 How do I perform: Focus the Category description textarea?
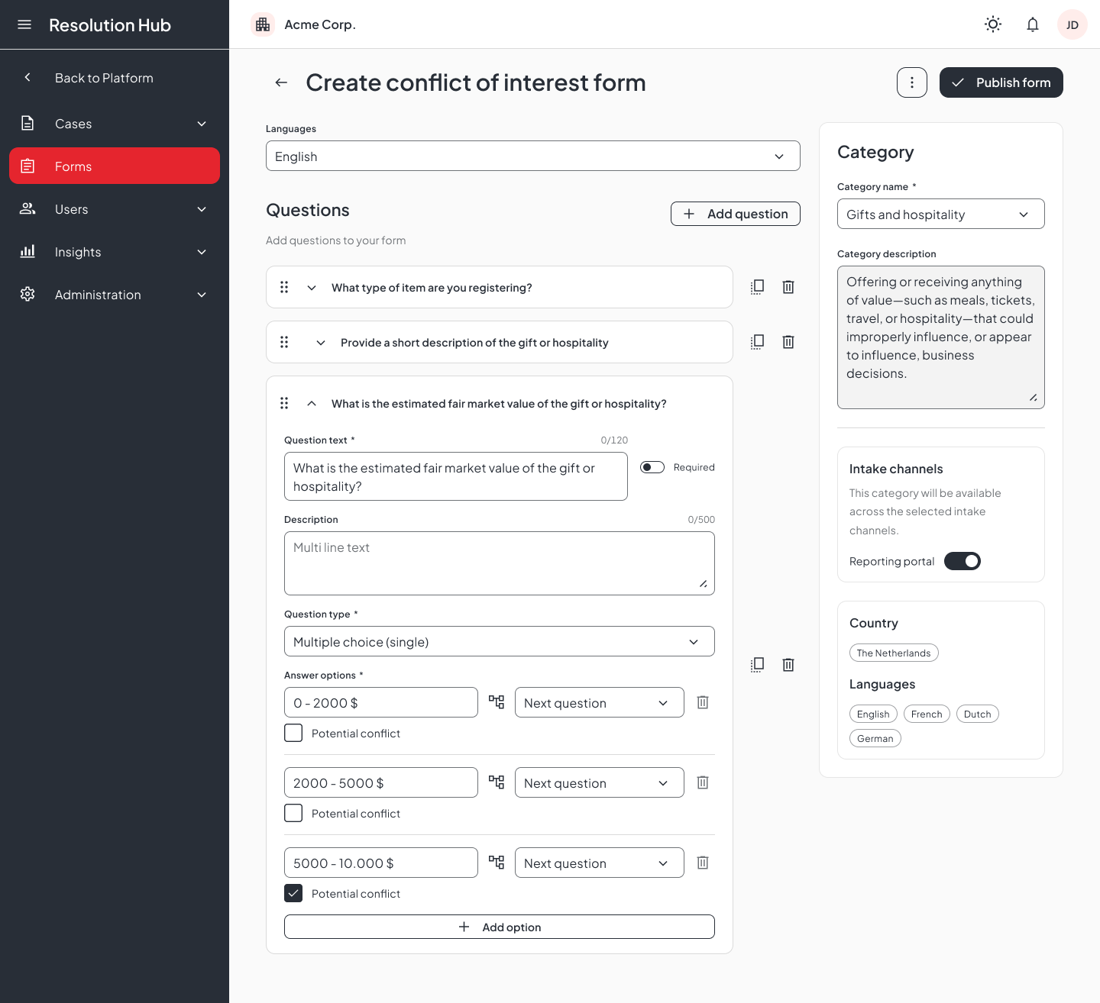pyautogui.click(x=941, y=337)
